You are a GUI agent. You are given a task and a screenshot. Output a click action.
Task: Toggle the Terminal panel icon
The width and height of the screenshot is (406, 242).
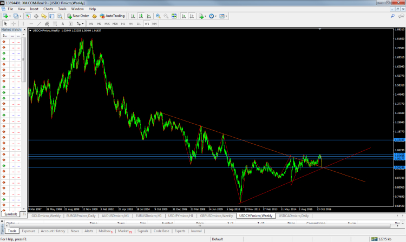pos(52,16)
